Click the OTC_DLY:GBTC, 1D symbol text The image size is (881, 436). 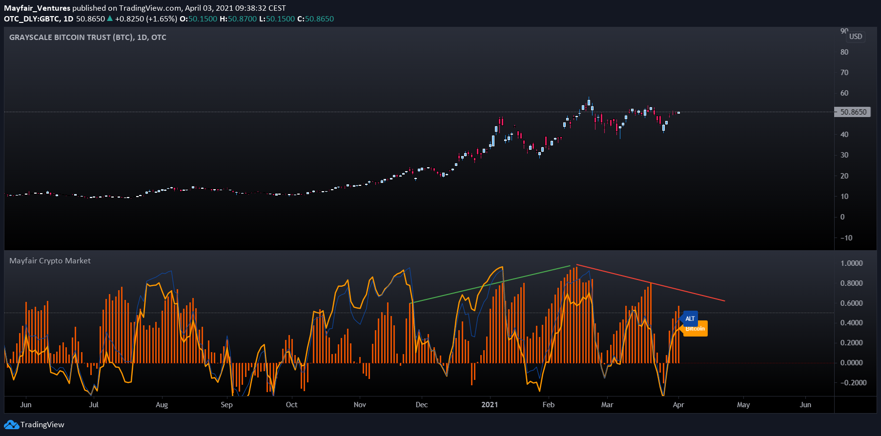pyautogui.click(x=39, y=19)
